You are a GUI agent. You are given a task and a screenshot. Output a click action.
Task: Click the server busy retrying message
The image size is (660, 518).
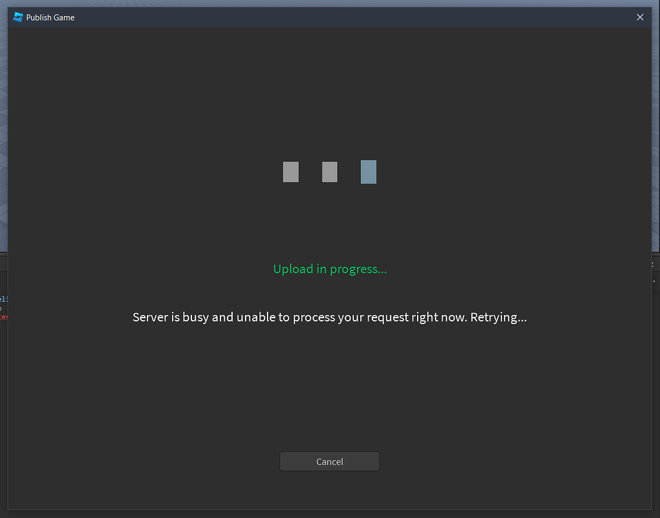[x=329, y=317]
